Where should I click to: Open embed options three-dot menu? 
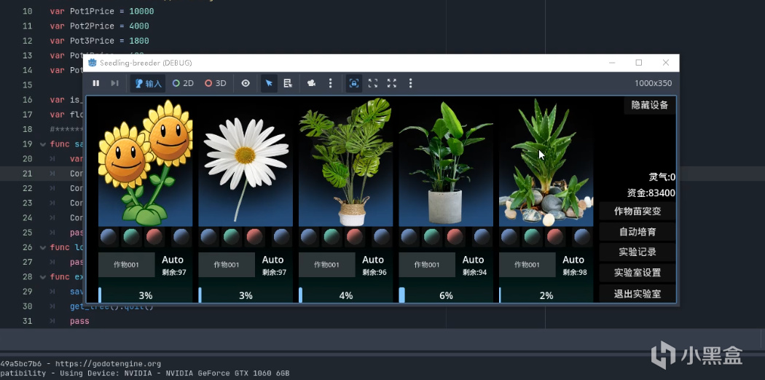(x=410, y=84)
